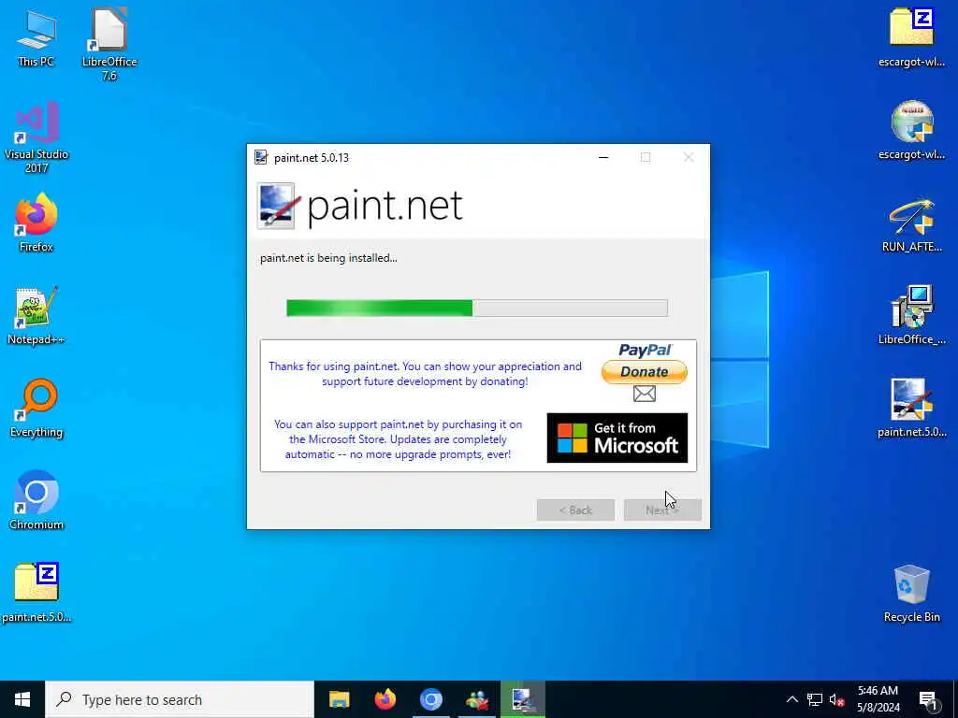
Task: Click the email envelope icon under Donate
Action: (644, 394)
